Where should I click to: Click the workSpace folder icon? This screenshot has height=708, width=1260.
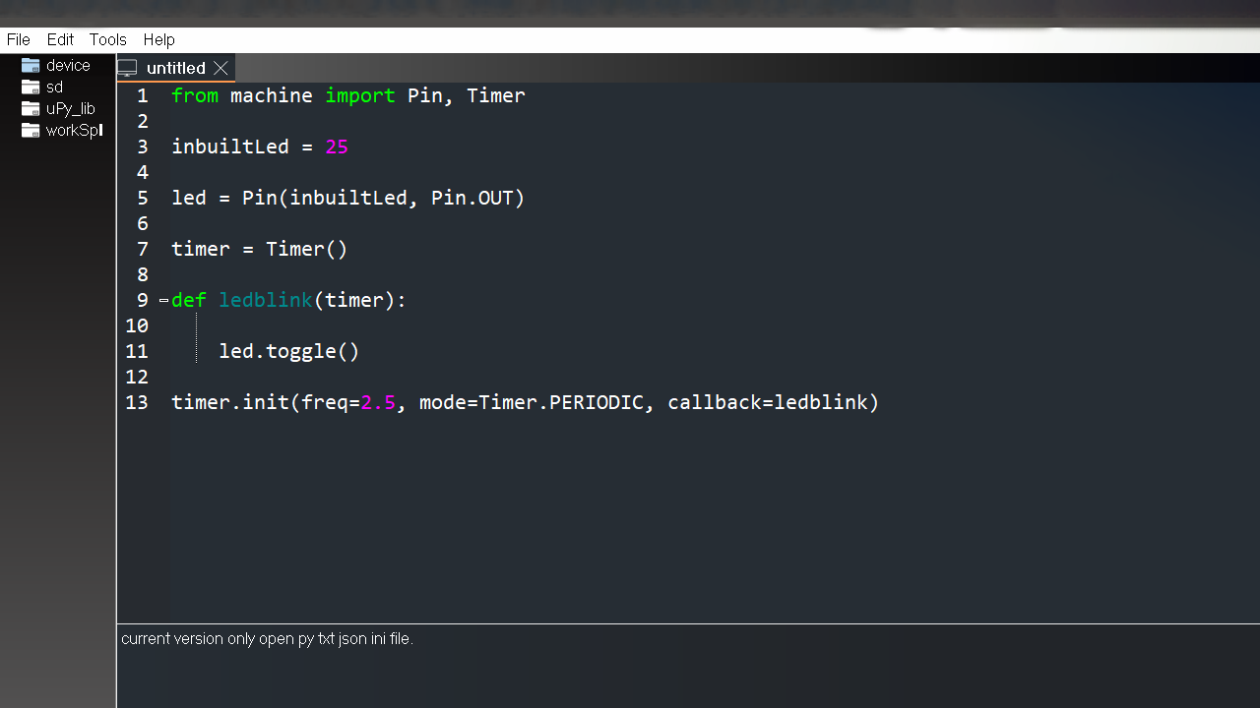pyautogui.click(x=31, y=131)
